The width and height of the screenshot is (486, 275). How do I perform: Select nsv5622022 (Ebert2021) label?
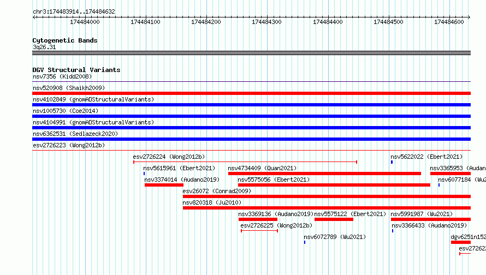(x=426, y=157)
